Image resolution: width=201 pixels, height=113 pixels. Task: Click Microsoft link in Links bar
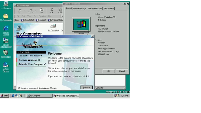tap(41, 20)
